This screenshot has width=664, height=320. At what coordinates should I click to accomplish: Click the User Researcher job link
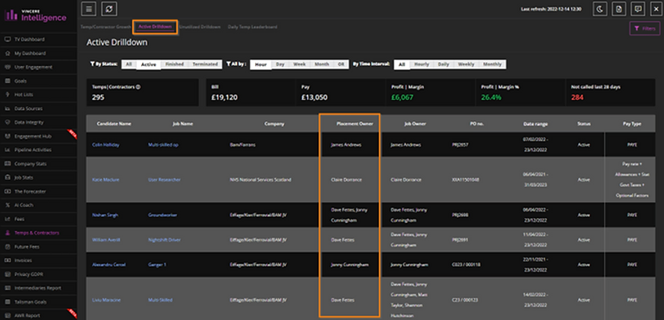click(165, 179)
